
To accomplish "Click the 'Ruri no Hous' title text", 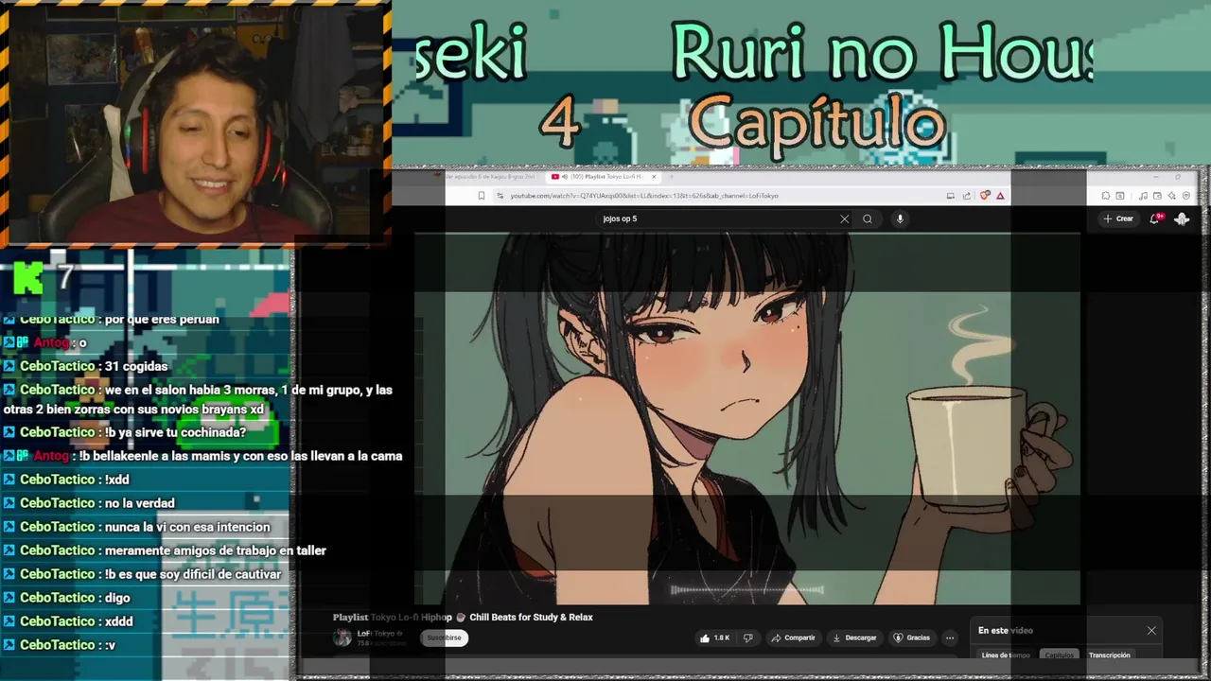I will tap(882, 51).
